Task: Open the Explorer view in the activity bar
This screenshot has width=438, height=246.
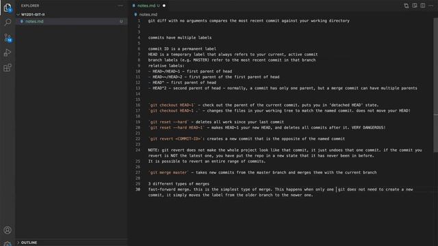Action: [8, 8]
